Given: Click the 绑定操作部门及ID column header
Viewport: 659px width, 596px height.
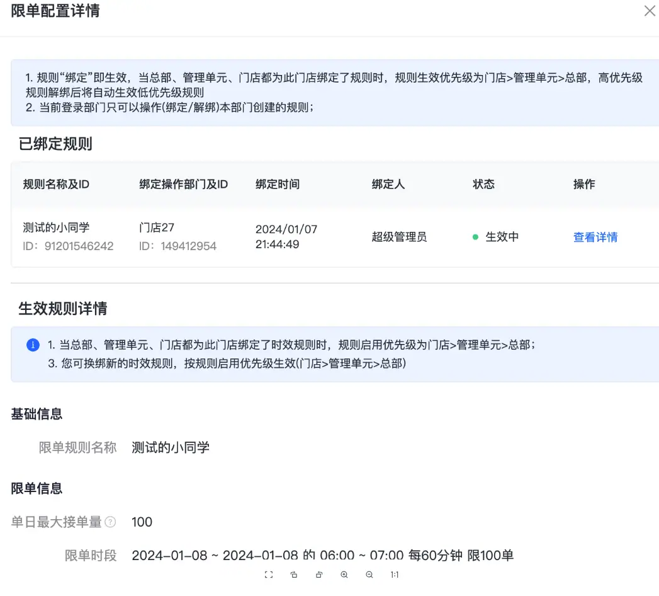Looking at the screenshot, I should pyautogui.click(x=183, y=184).
